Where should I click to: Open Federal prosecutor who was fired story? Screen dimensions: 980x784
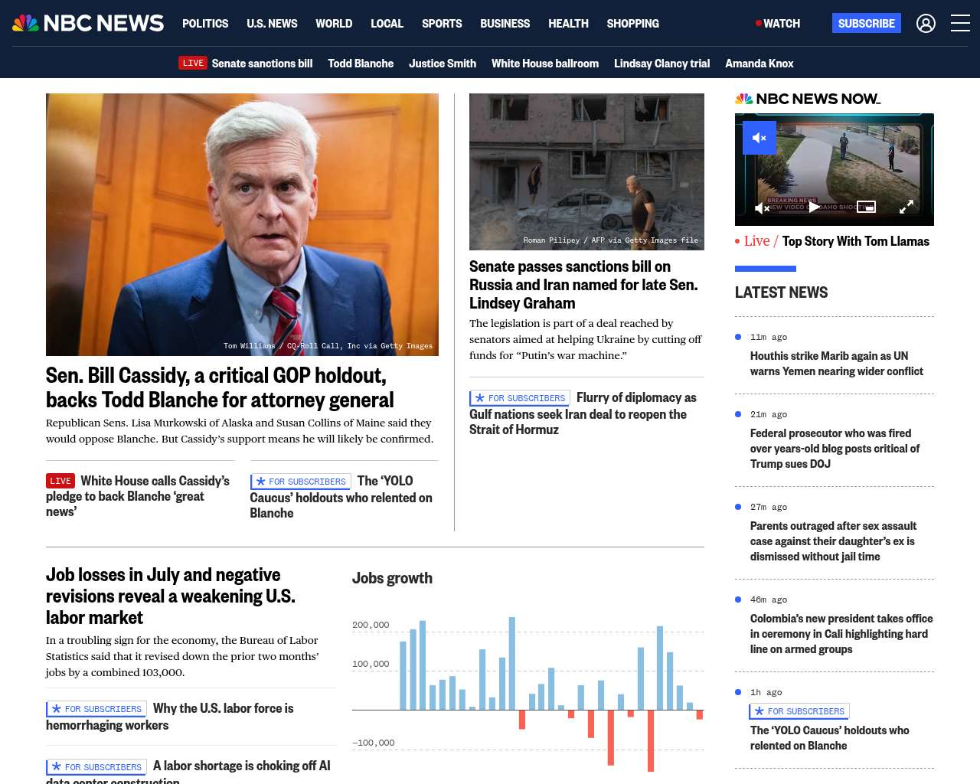[835, 449]
